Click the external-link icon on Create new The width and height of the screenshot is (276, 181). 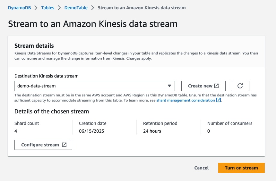tap(216, 86)
